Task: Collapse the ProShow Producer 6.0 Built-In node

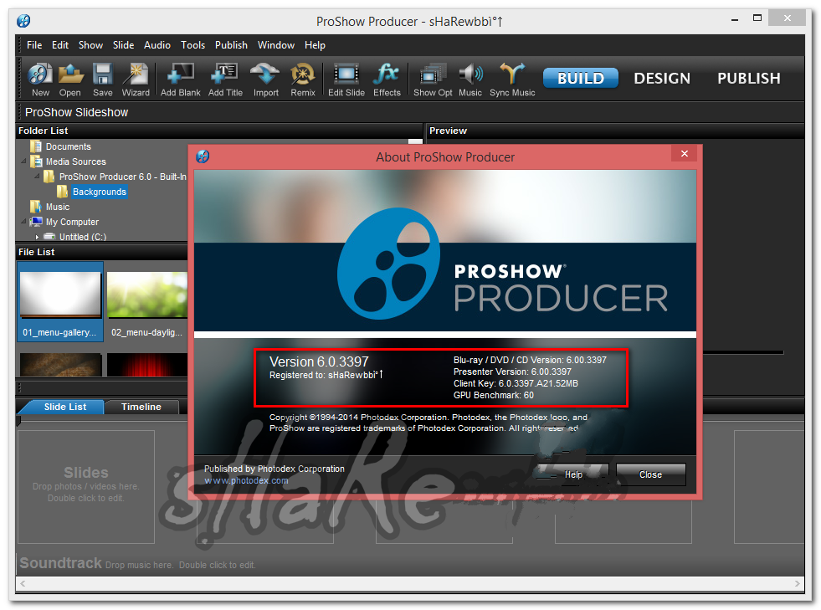Action: pos(37,177)
